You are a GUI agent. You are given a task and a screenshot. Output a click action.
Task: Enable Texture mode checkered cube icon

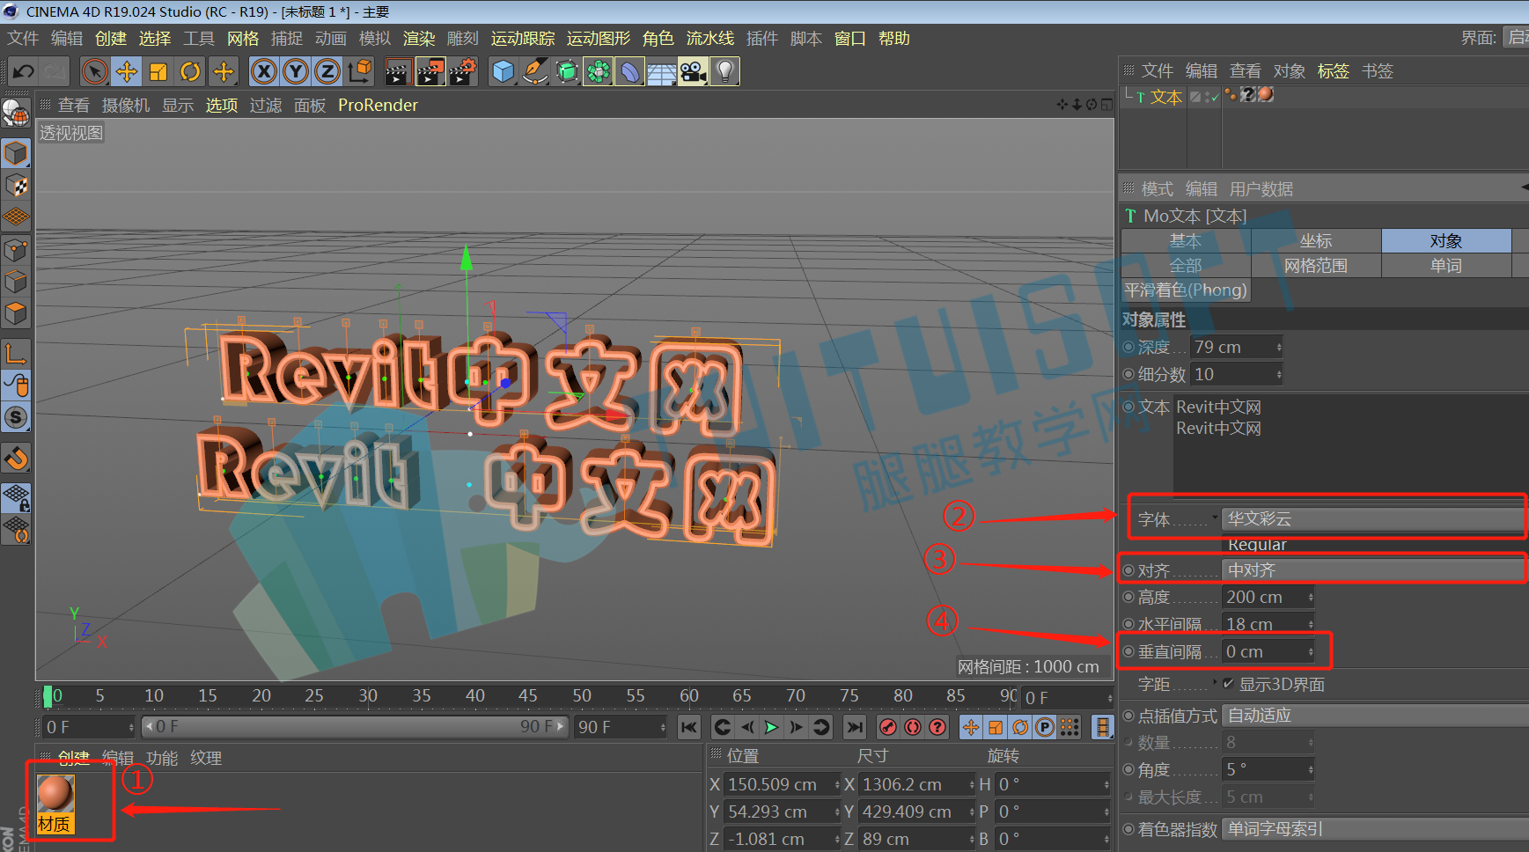pos(16,186)
